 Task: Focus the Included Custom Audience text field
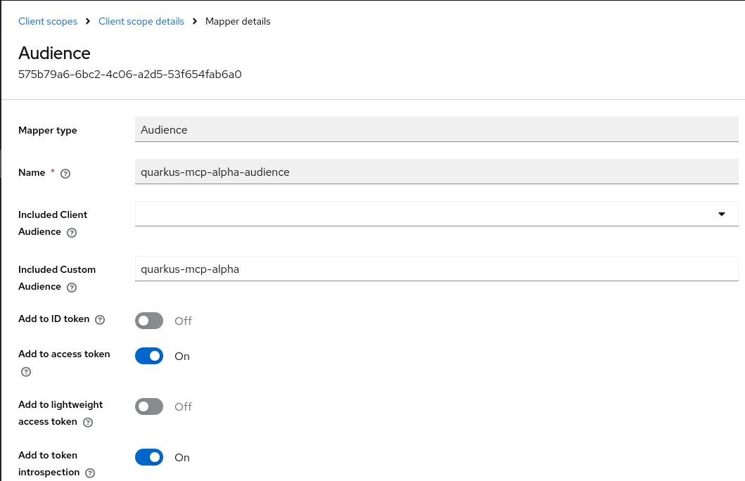click(436, 269)
